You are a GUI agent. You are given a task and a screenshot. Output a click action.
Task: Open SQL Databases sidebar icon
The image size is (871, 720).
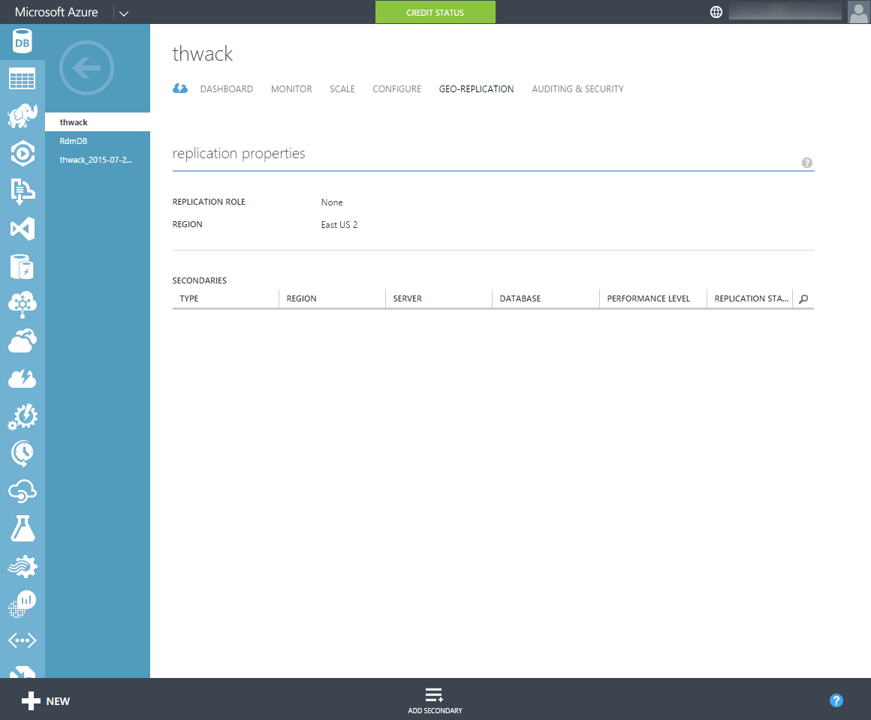point(23,41)
